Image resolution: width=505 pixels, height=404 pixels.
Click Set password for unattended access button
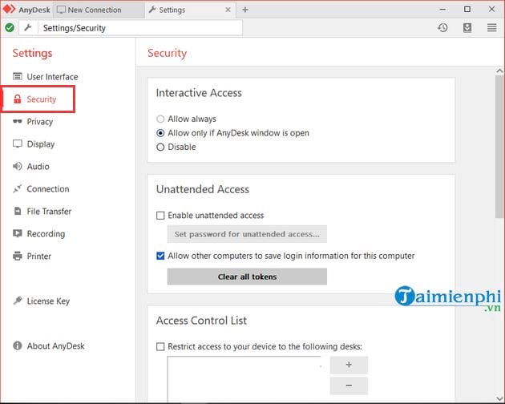pos(247,234)
